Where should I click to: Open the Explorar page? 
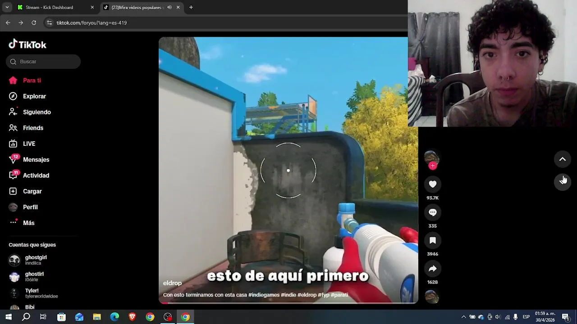27,96
